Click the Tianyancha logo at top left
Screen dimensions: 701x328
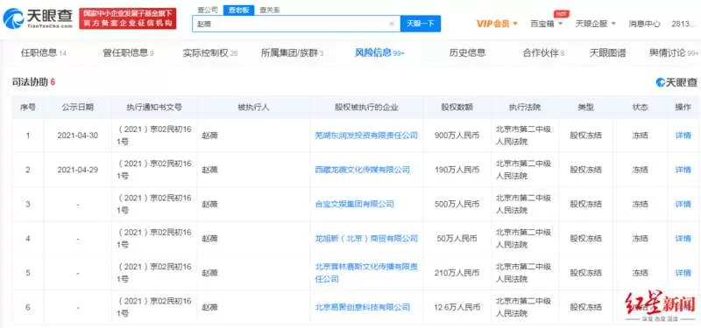(38, 18)
